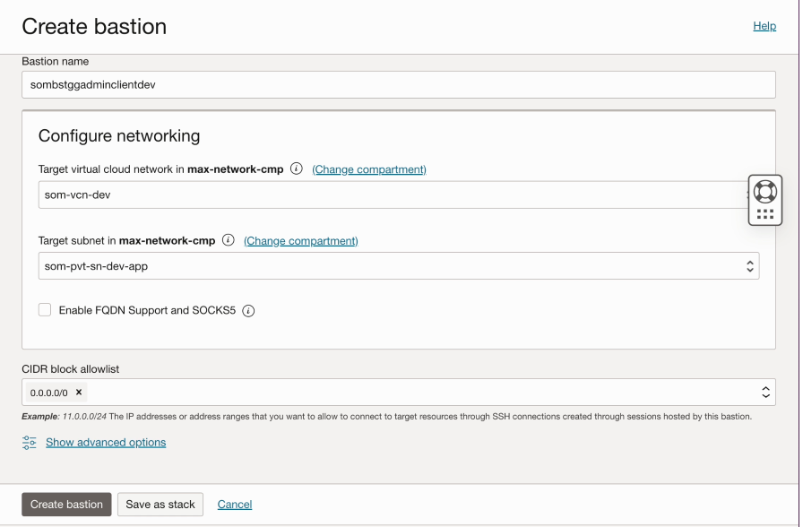Click the info icon beside target virtual cloud network

point(297,168)
